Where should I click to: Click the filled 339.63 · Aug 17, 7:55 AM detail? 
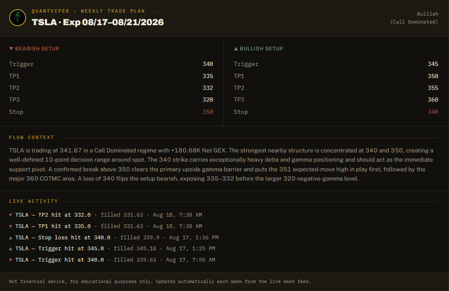coord(164,260)
